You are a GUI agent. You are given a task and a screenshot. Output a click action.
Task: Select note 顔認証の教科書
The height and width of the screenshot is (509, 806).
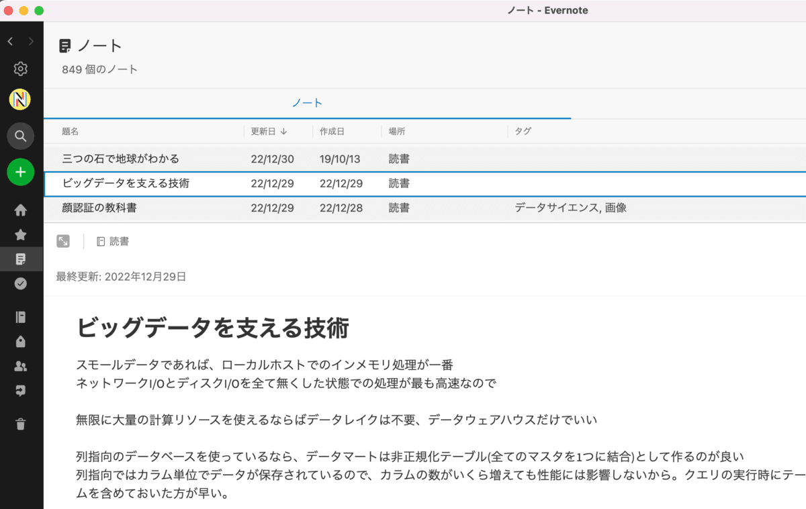pyautogui.click(x=99, y=208)
